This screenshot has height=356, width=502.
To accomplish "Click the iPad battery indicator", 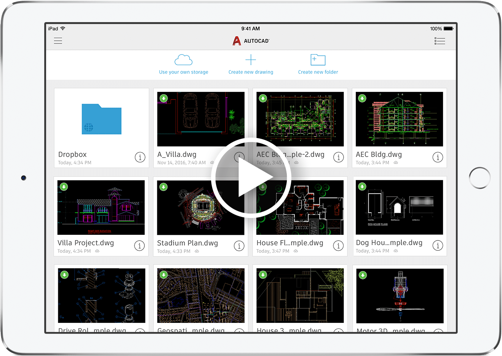I will [449, 29].
